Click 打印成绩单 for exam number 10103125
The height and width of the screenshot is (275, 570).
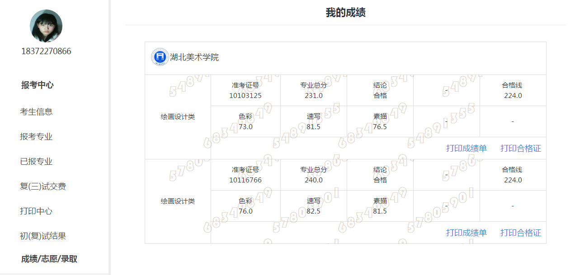pos(466,148)
